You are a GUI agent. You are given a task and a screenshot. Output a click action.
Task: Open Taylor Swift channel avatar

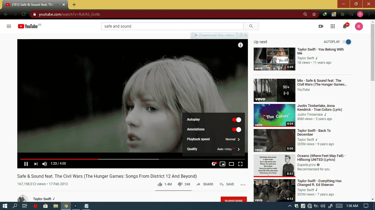point(23,199)
